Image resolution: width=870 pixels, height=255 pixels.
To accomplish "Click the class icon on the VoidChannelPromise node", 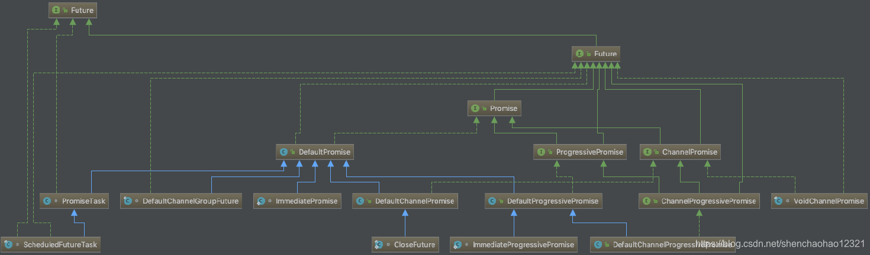I will (779, 201).
